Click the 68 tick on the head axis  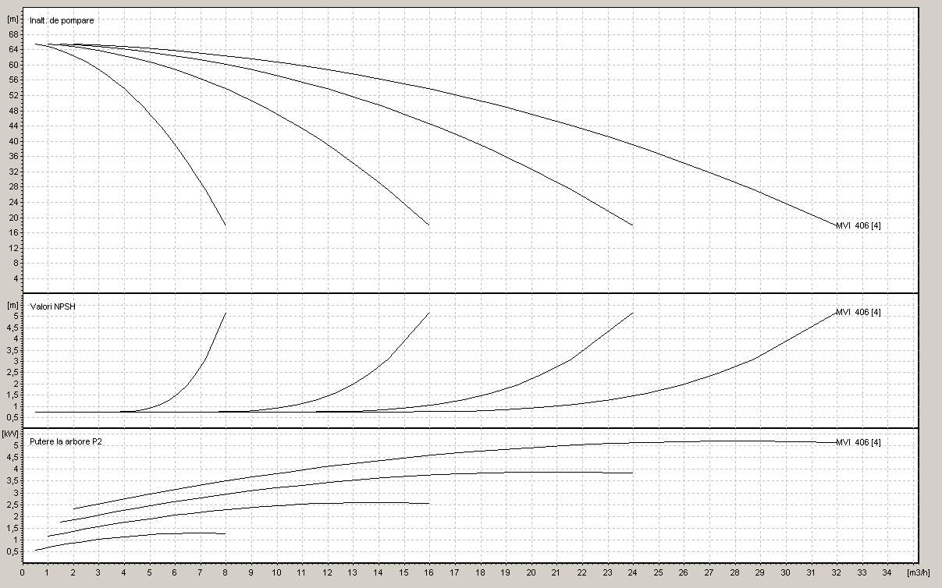click(12, 34)
